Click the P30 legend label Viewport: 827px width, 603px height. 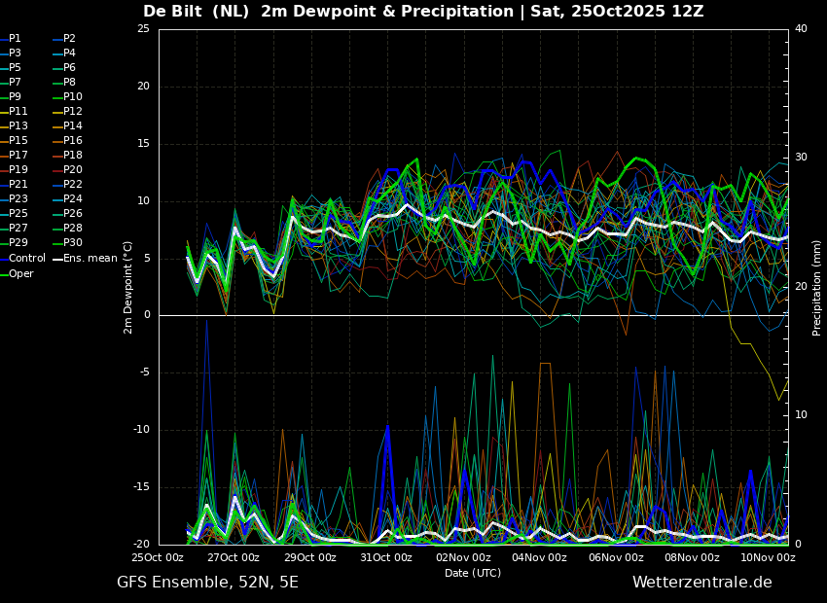[x=68, y=242]
